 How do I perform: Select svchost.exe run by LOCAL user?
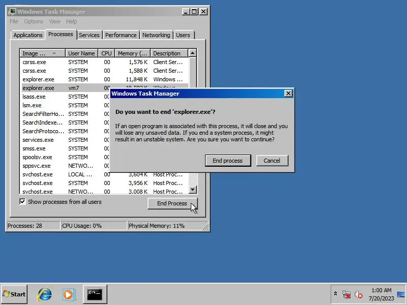click(x=104, y=174)
